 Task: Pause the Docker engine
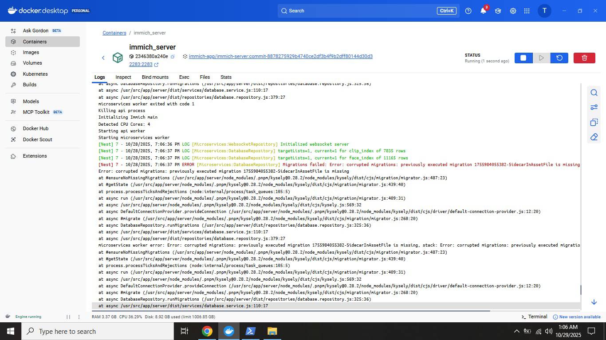coord(68,317)
